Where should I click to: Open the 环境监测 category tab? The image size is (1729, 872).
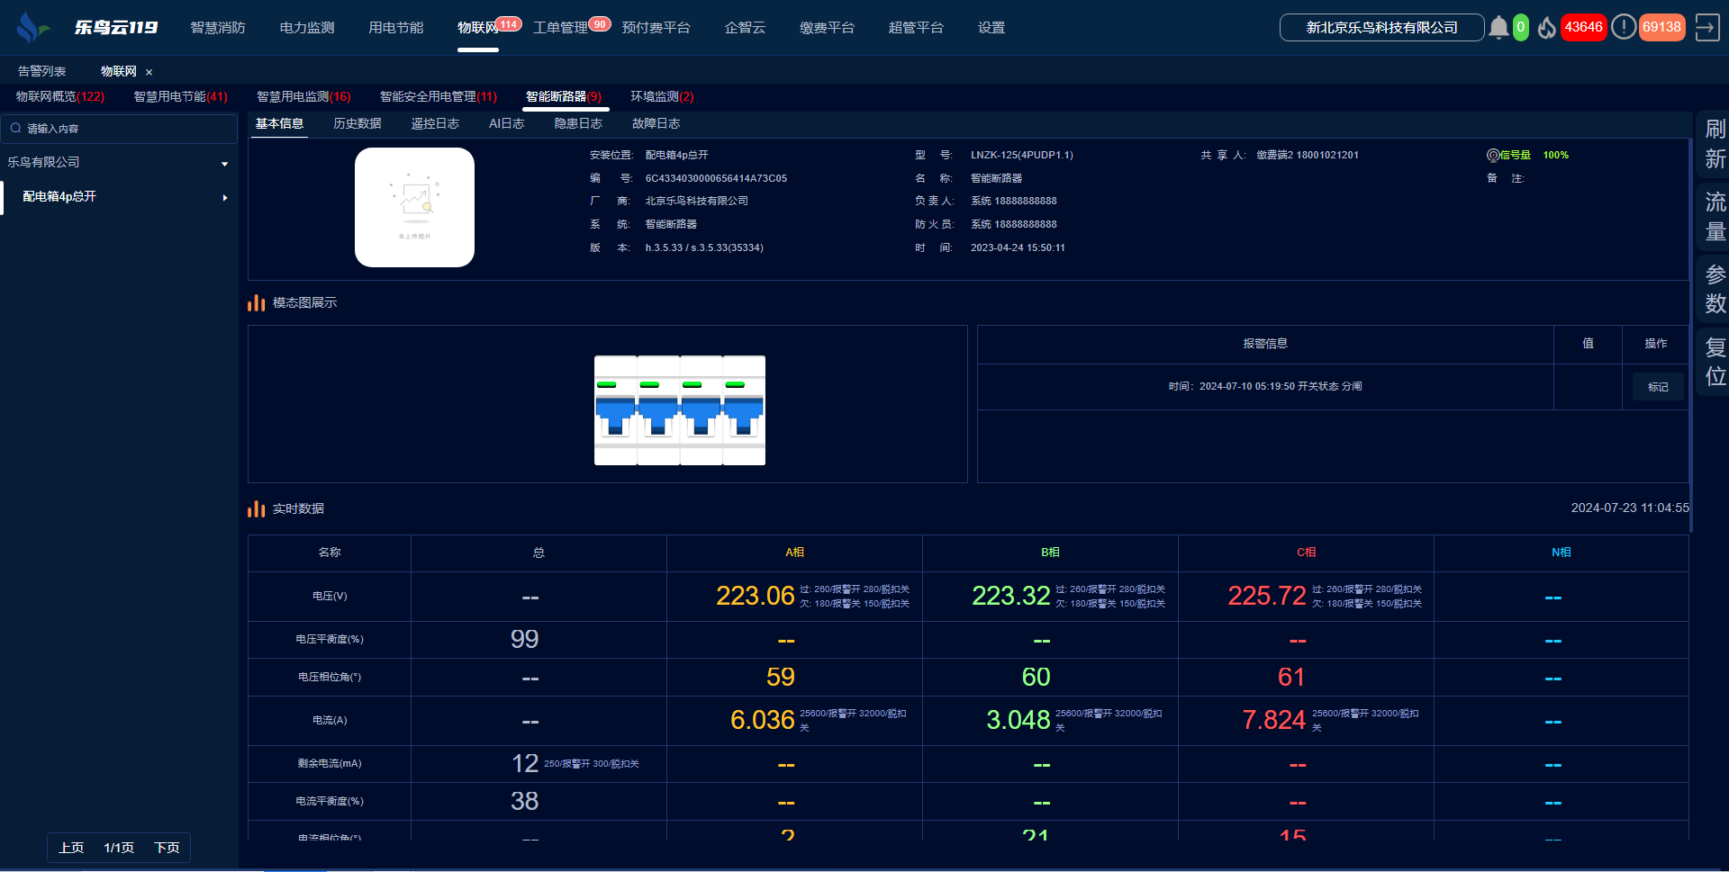[x=661, y=97]
